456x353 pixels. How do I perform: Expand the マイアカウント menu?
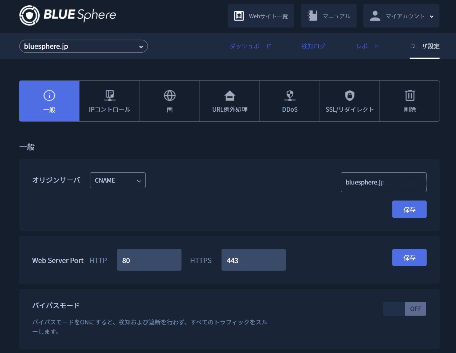click(x=401, y=16)
